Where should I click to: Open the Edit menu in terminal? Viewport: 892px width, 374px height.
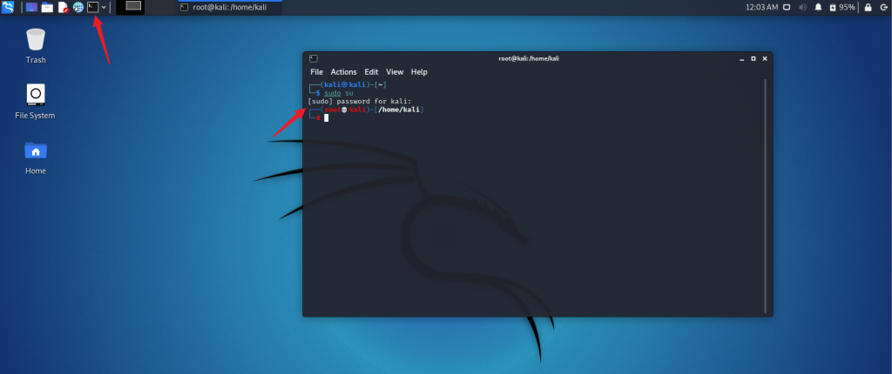(x=371, y=72)
